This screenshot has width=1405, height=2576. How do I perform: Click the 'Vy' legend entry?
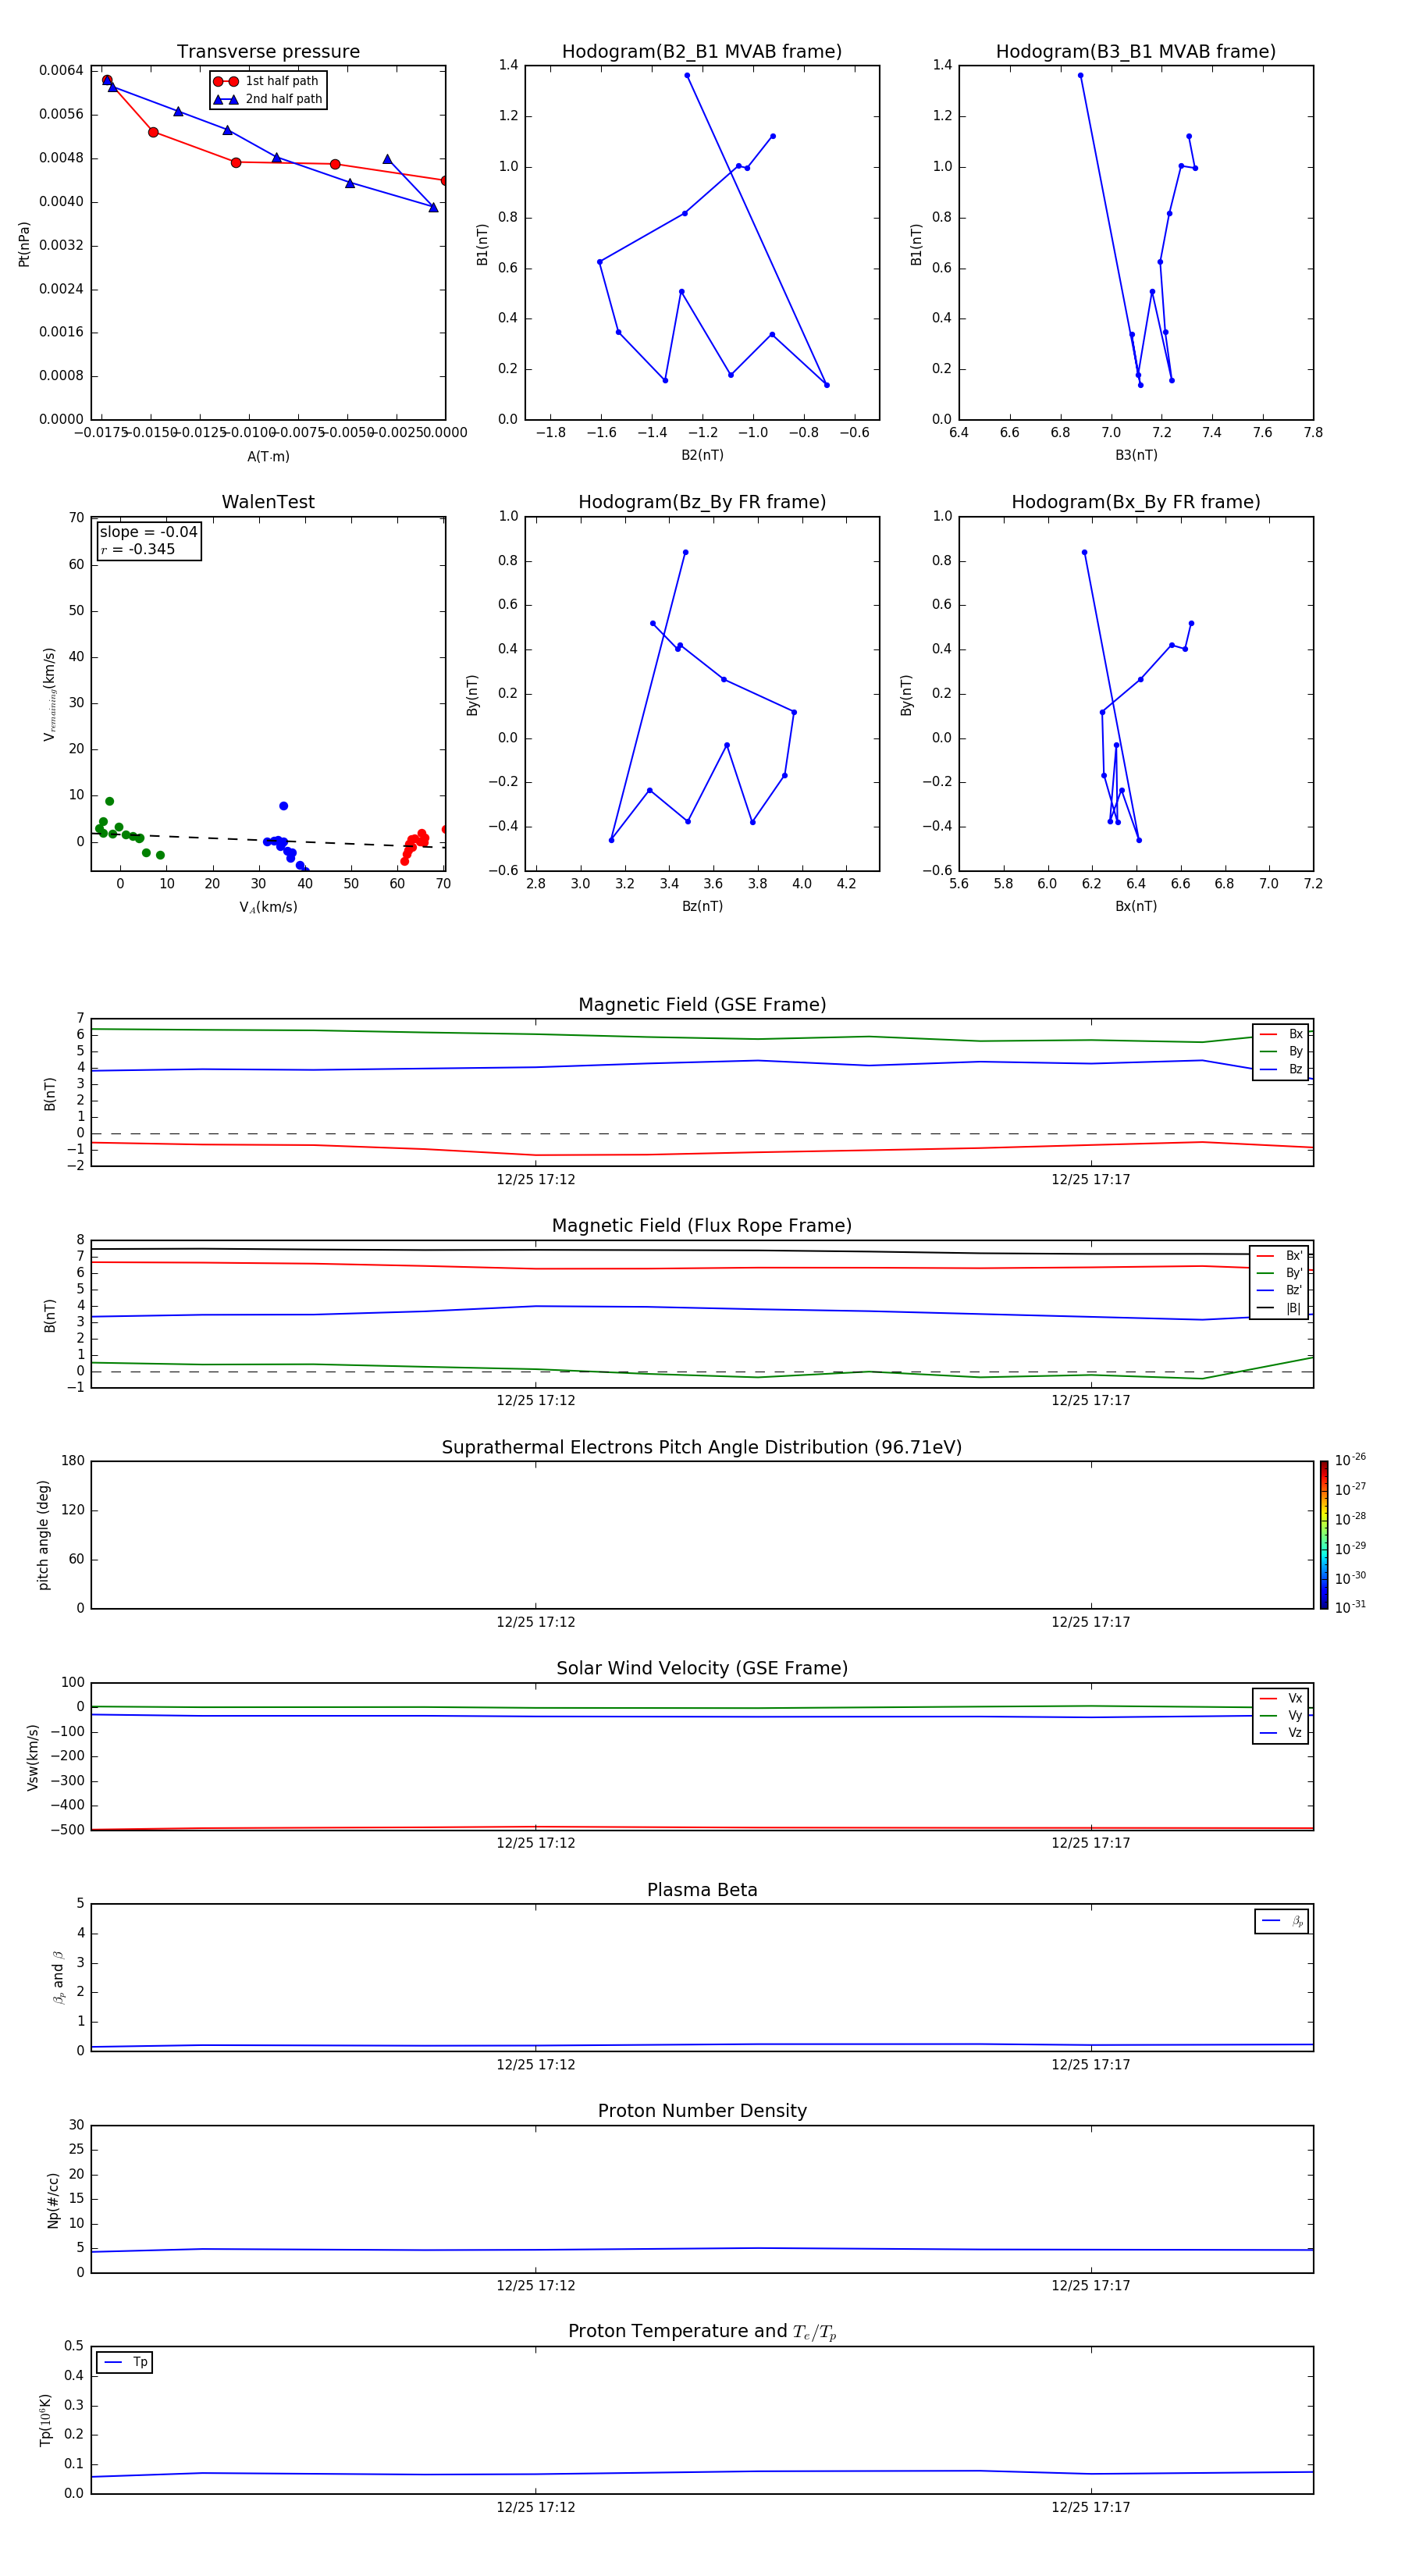[x=1281, y=1715]
